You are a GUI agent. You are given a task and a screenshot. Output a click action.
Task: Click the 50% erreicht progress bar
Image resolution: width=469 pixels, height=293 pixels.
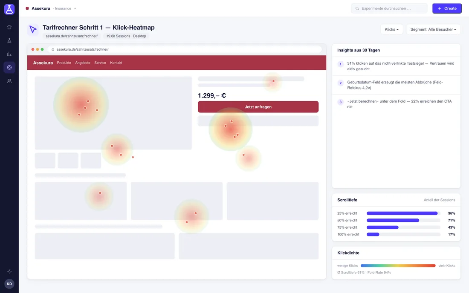click(403, 221)
